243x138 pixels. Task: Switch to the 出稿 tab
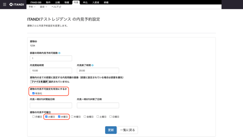tap(58, 3)
